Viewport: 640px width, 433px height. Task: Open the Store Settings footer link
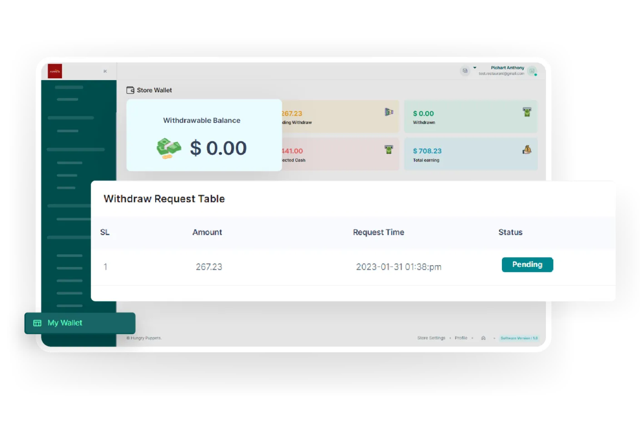click(x=431, y=338)
